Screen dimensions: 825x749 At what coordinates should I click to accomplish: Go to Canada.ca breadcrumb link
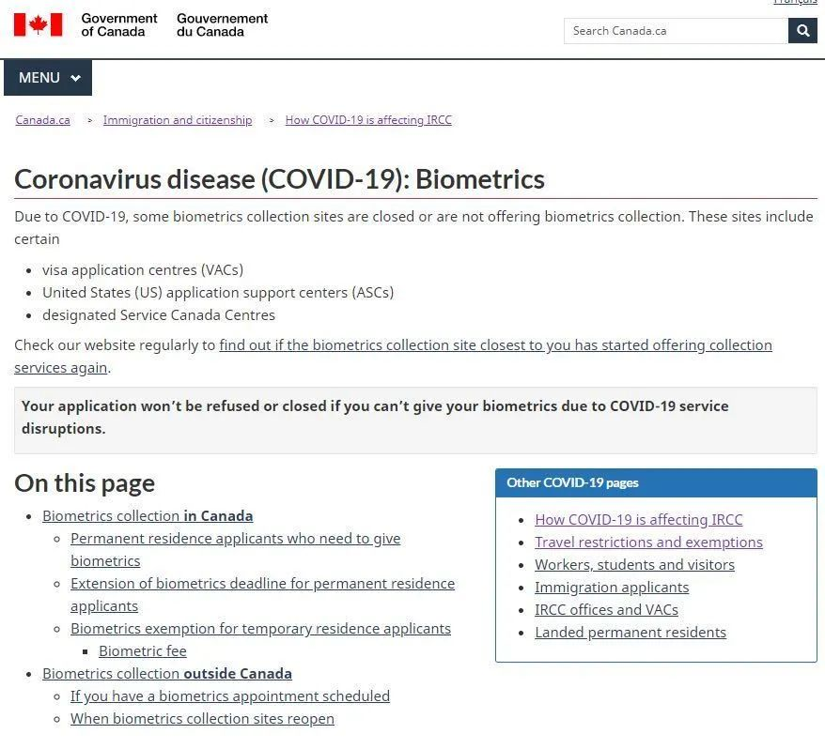[x=42, y=120]
